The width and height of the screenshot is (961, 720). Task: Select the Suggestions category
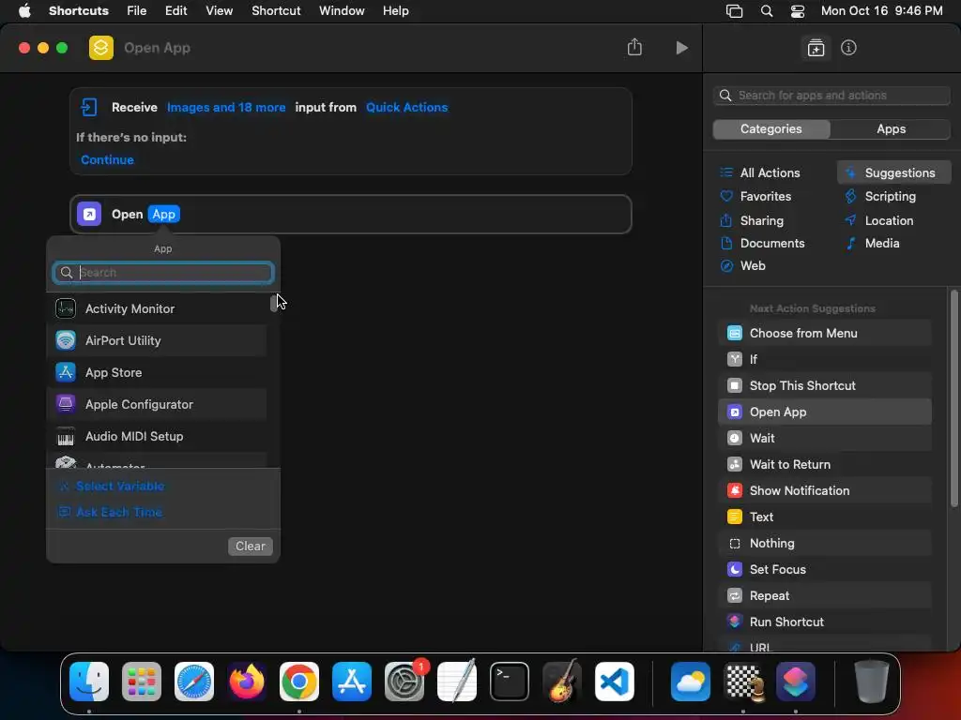[893, 172]
